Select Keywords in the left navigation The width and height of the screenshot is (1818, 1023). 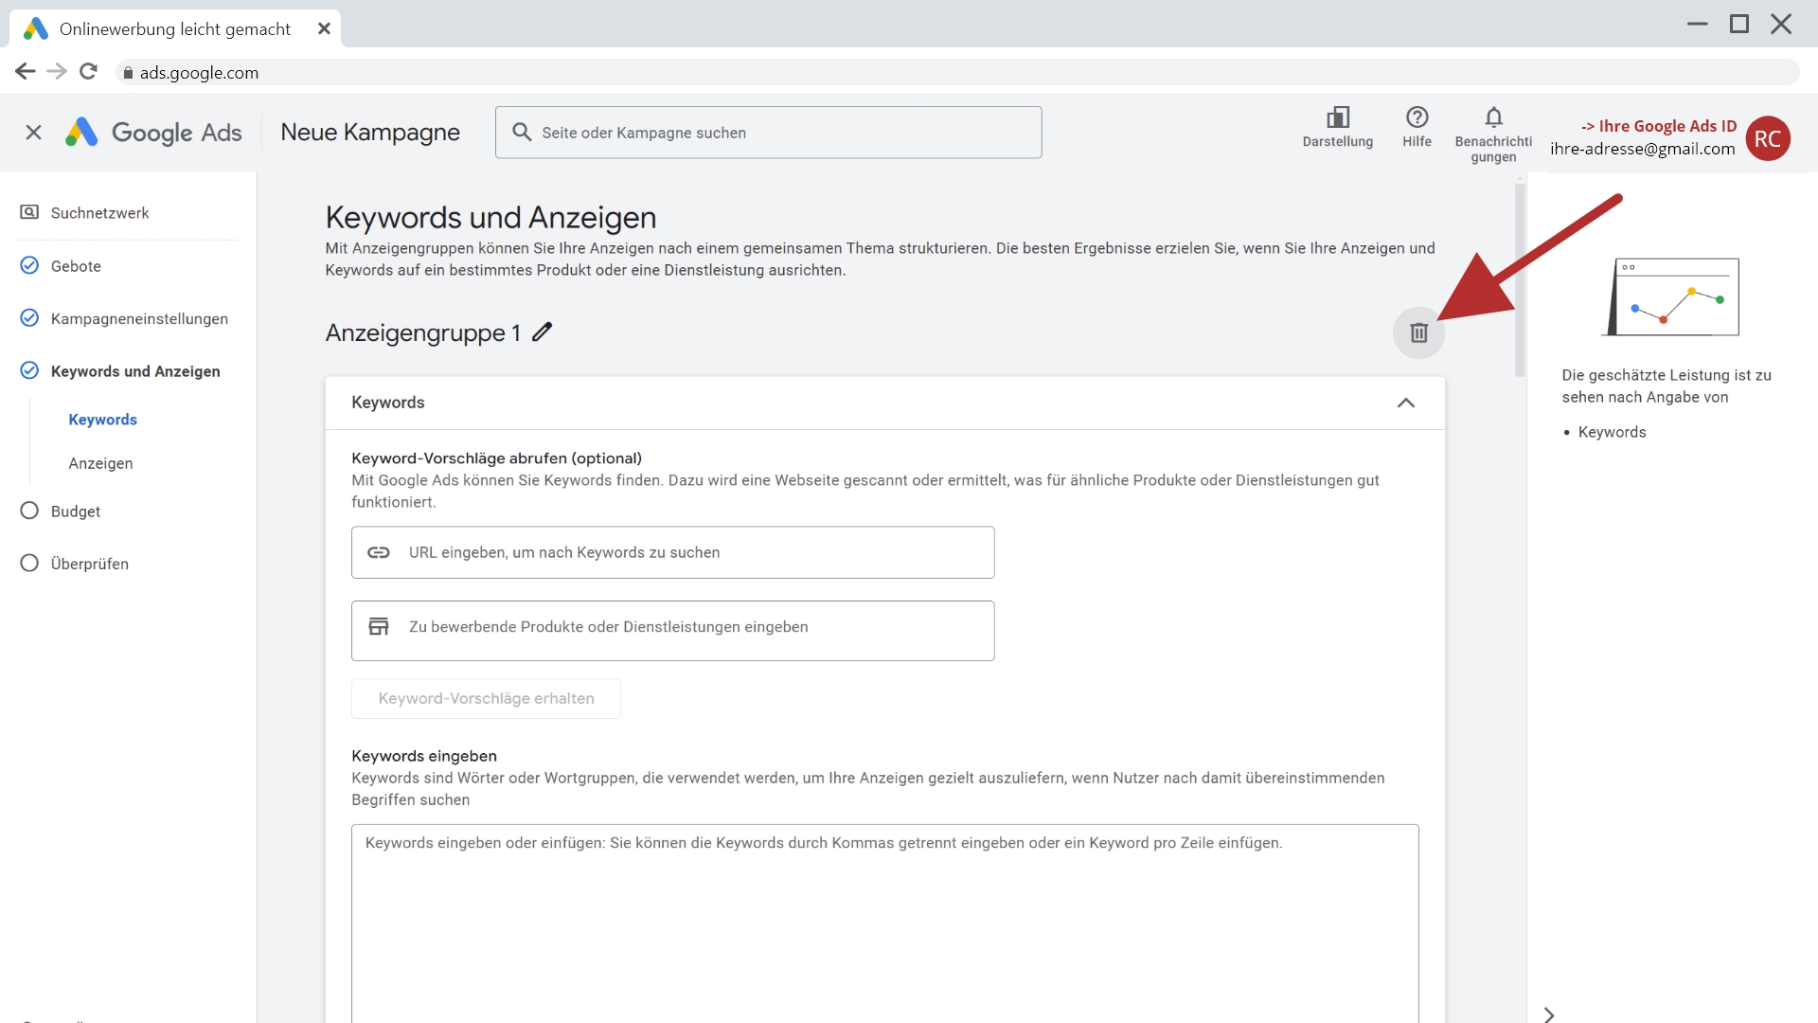click(102, 420)
